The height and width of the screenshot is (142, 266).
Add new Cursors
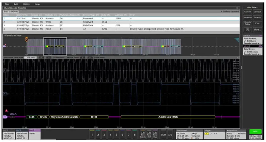(248, 12)
